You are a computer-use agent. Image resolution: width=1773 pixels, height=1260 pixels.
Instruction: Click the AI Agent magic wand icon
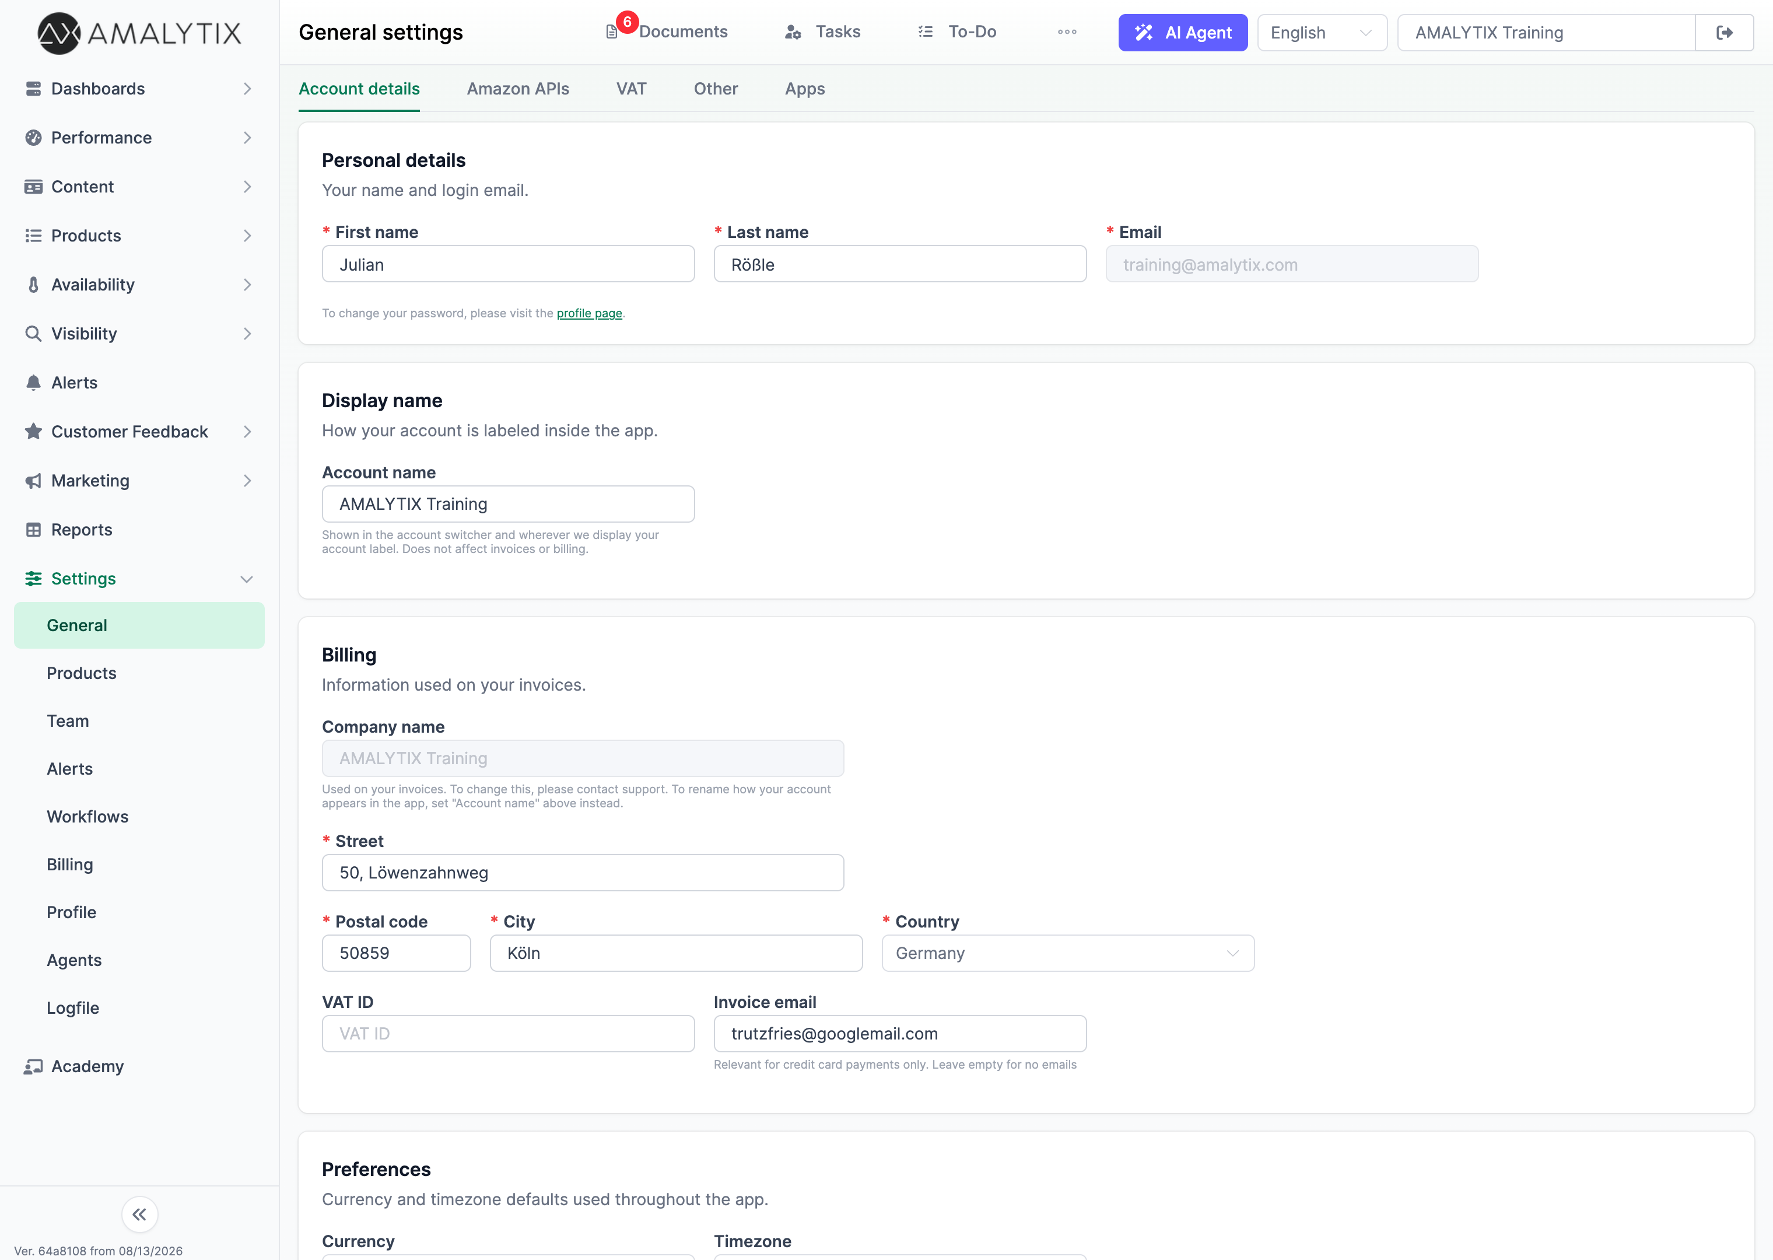(x=1144, y=33)
